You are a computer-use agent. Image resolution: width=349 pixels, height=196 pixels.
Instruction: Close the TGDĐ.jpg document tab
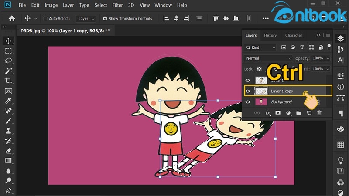109,30
